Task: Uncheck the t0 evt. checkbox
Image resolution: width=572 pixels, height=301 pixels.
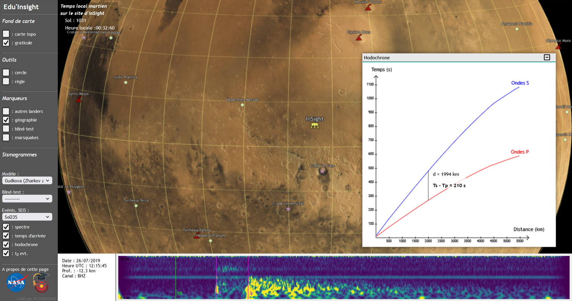Action: [x=6, y=253]
